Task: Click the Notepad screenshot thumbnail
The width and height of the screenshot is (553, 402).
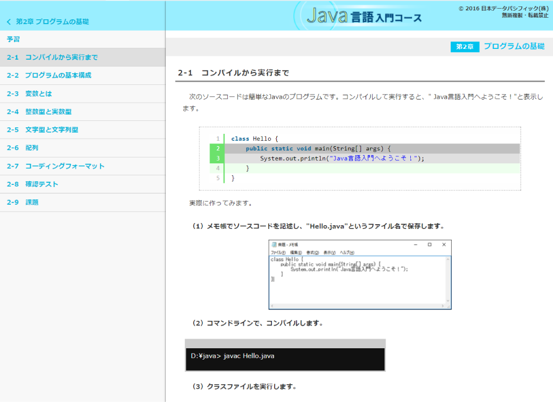Action: pyautogui.click(x=360, y=275)
